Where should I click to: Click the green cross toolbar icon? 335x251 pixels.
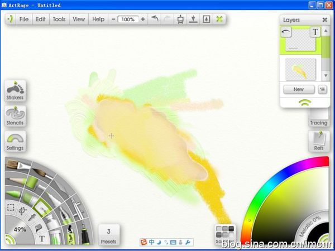(x=219, y=19)
